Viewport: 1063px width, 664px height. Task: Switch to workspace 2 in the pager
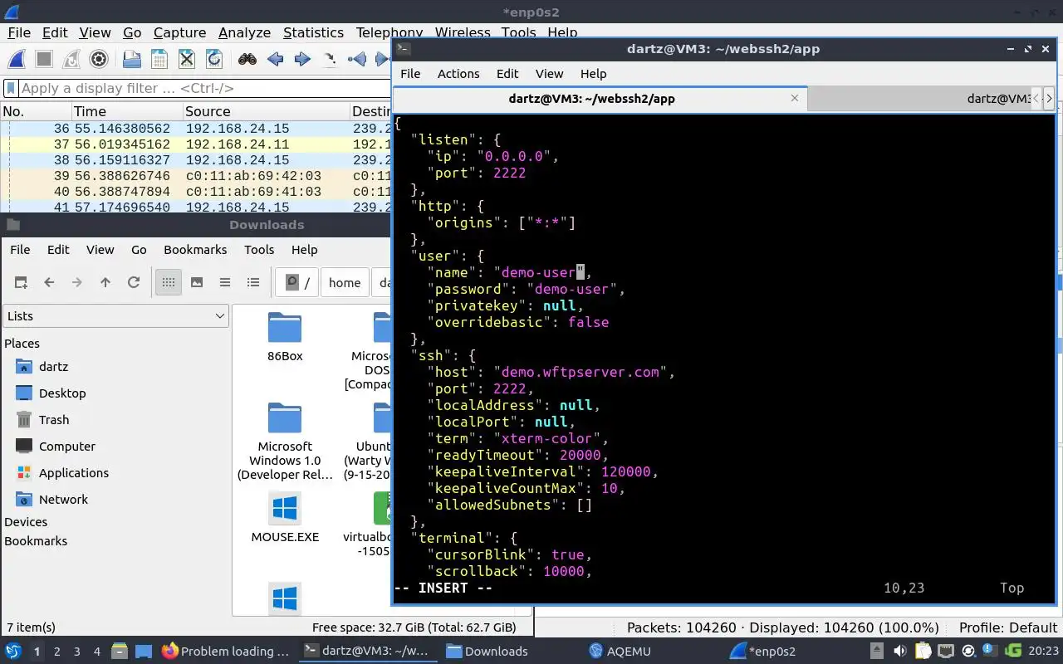57,652
